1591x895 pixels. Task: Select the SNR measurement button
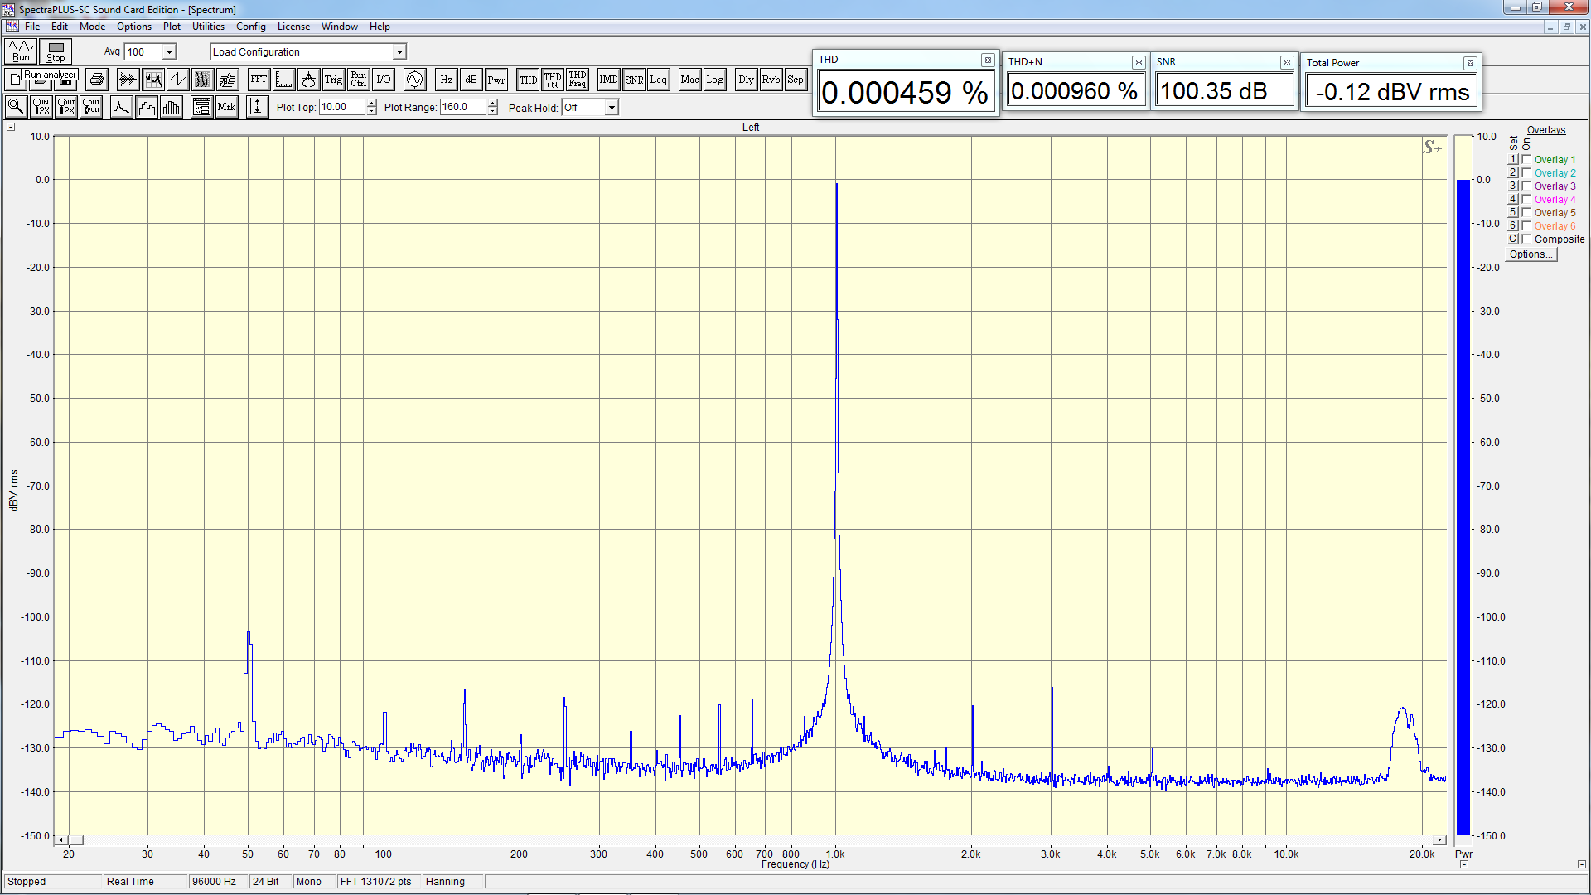pyautogui.click(x=634, y=80)
